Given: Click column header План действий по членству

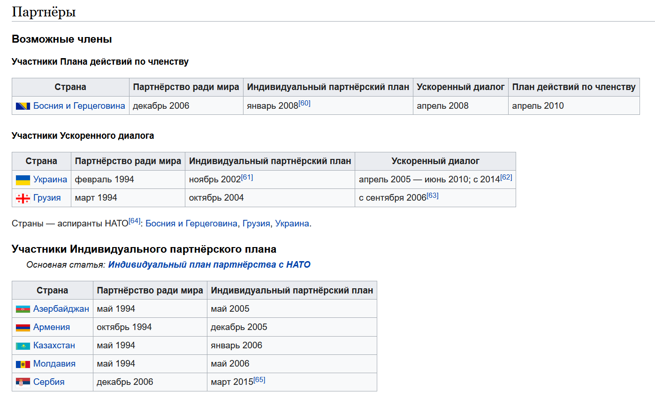Looking at the screenshot, I should coord(574,87).
